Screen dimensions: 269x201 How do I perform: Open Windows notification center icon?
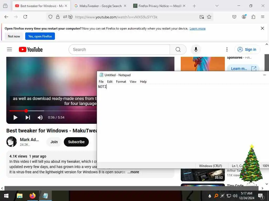coord(261,196)
